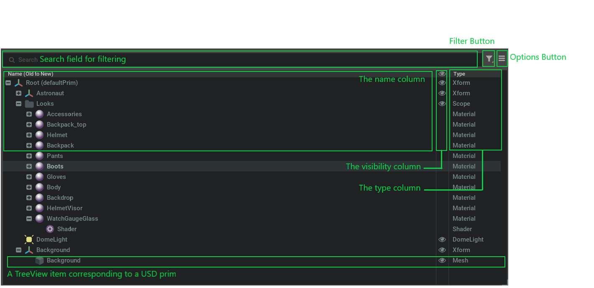Click the Background mesh cube icon
The height and width of the screenshot is (288, 594).
point(39,260)
